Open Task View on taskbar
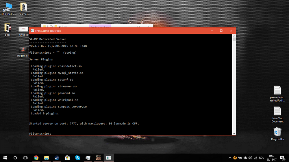289x162 pixels. tap(25, 158)
